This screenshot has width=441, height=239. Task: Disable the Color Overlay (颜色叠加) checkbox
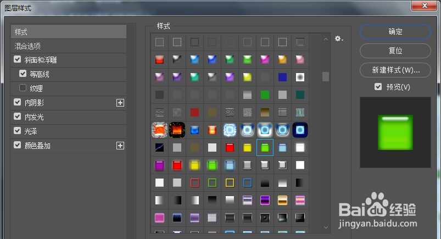tap(18, 145)
